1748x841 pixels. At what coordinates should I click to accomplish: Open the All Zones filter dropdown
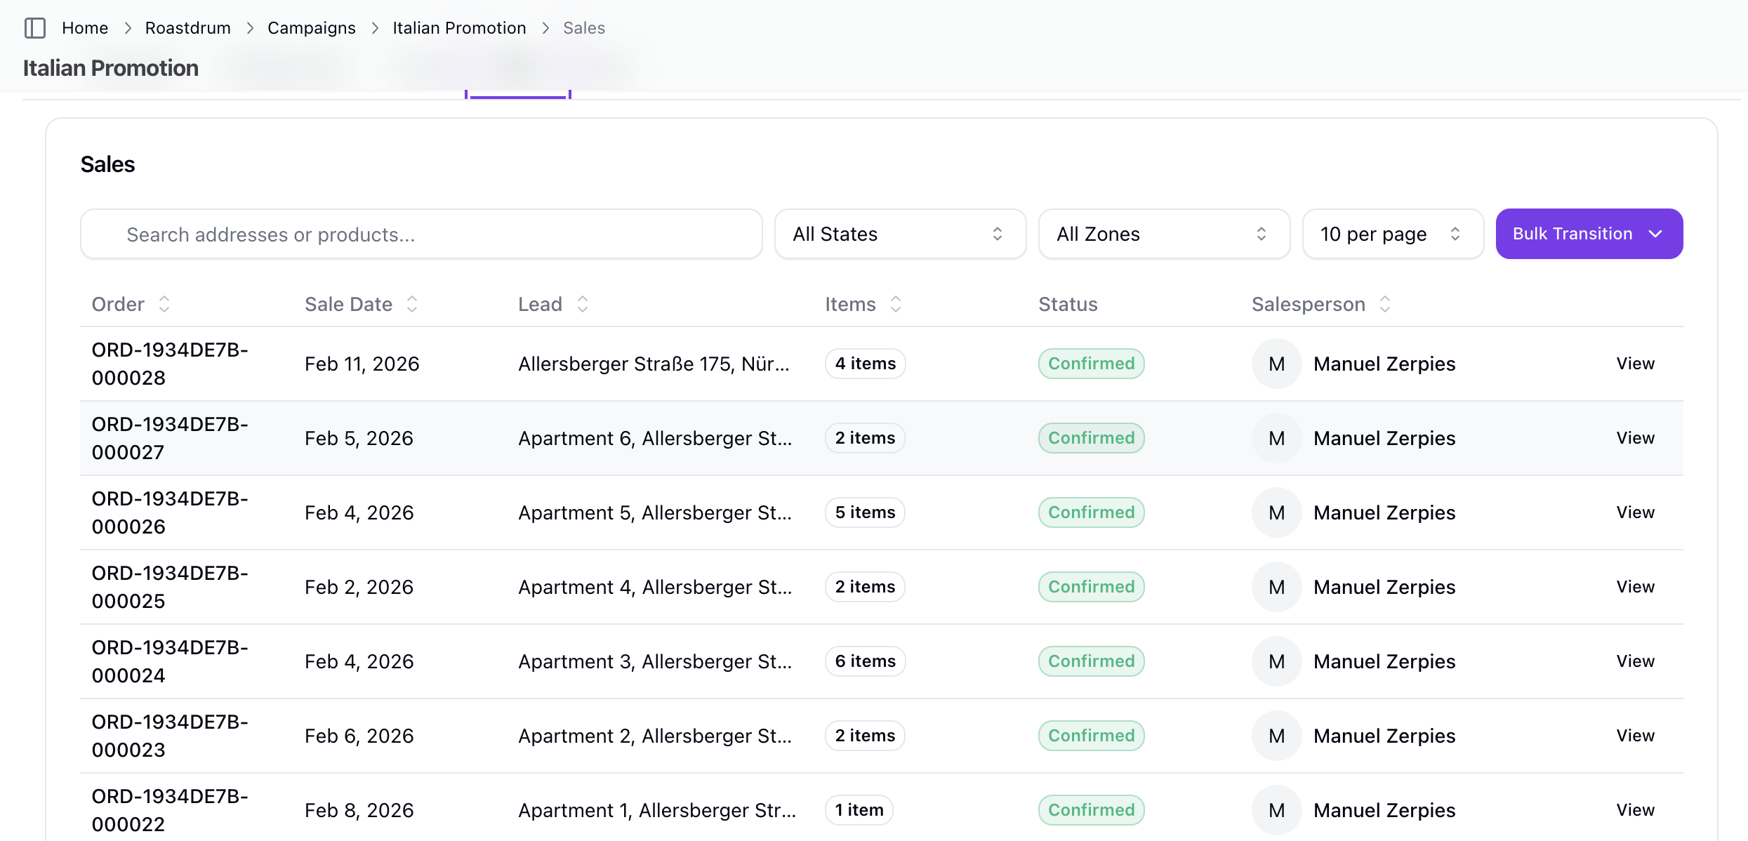click(1163, 234)
